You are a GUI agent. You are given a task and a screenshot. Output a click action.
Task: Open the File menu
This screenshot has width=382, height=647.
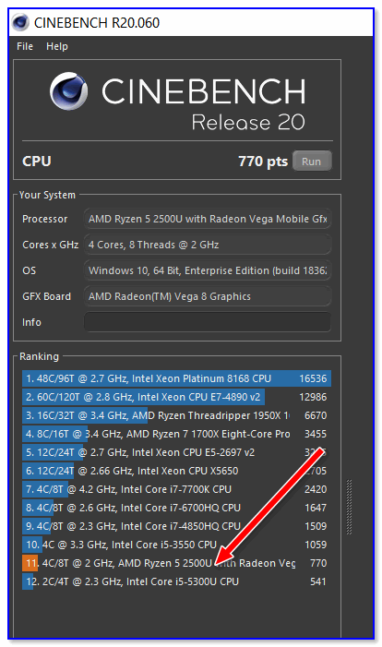(25, 46)
